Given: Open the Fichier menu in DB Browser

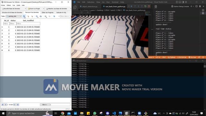Looking at the screenshot, I should 3,5.
